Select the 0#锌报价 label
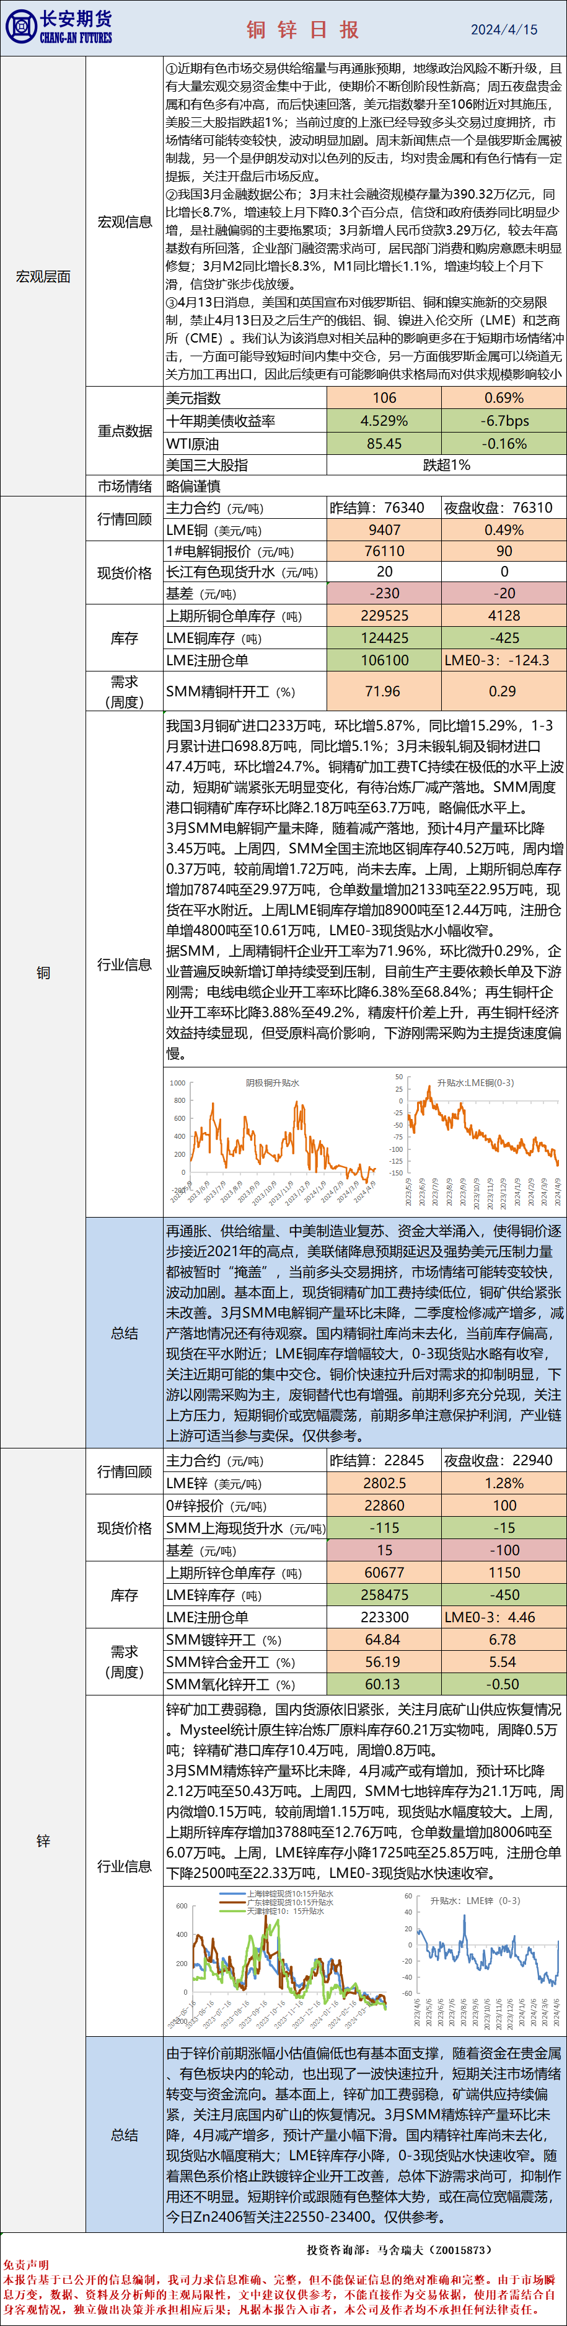 (x=216, y=1505)
